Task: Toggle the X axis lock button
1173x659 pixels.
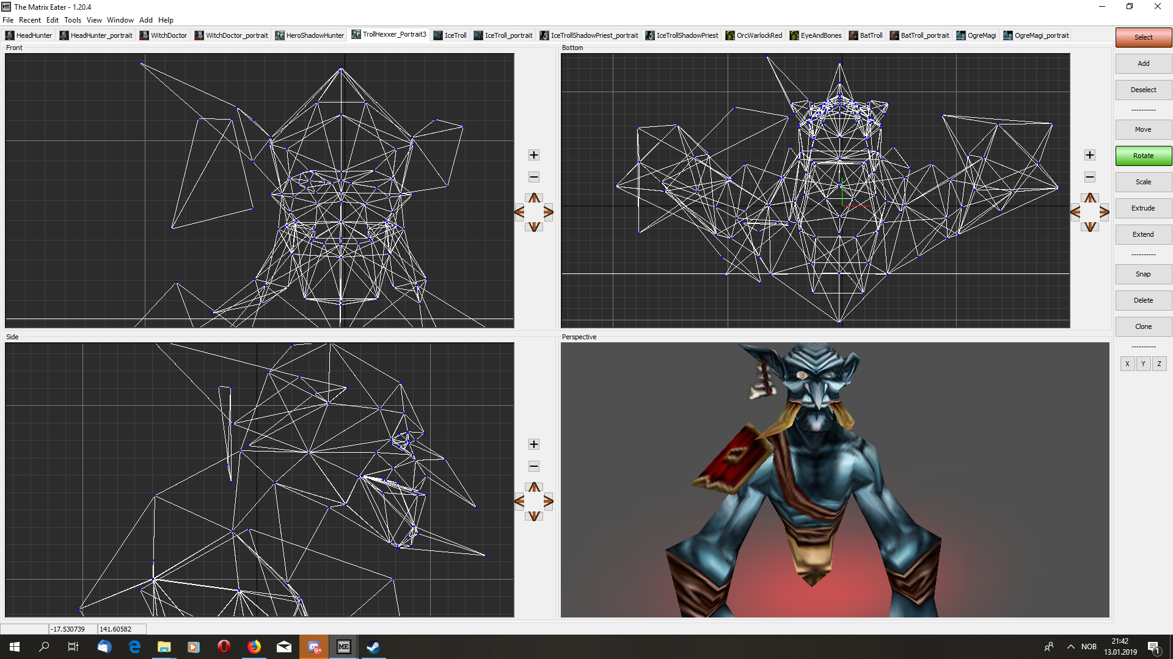Action: pos(1127,364)
